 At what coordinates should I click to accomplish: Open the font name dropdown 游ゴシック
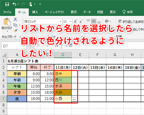tap(60, 21)
